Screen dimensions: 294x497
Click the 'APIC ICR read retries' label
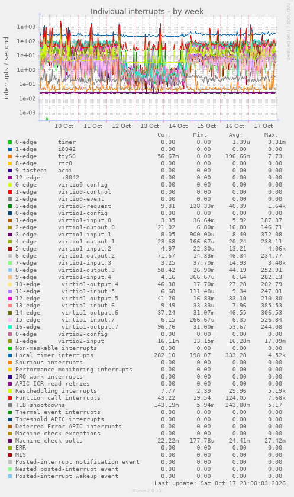[53, 384]
